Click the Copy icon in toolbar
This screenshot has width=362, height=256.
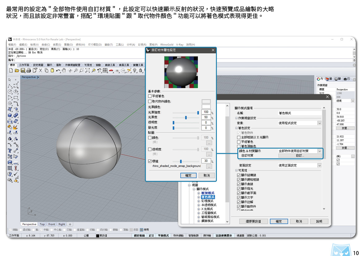pyautogui.click(x=46, y=71)
